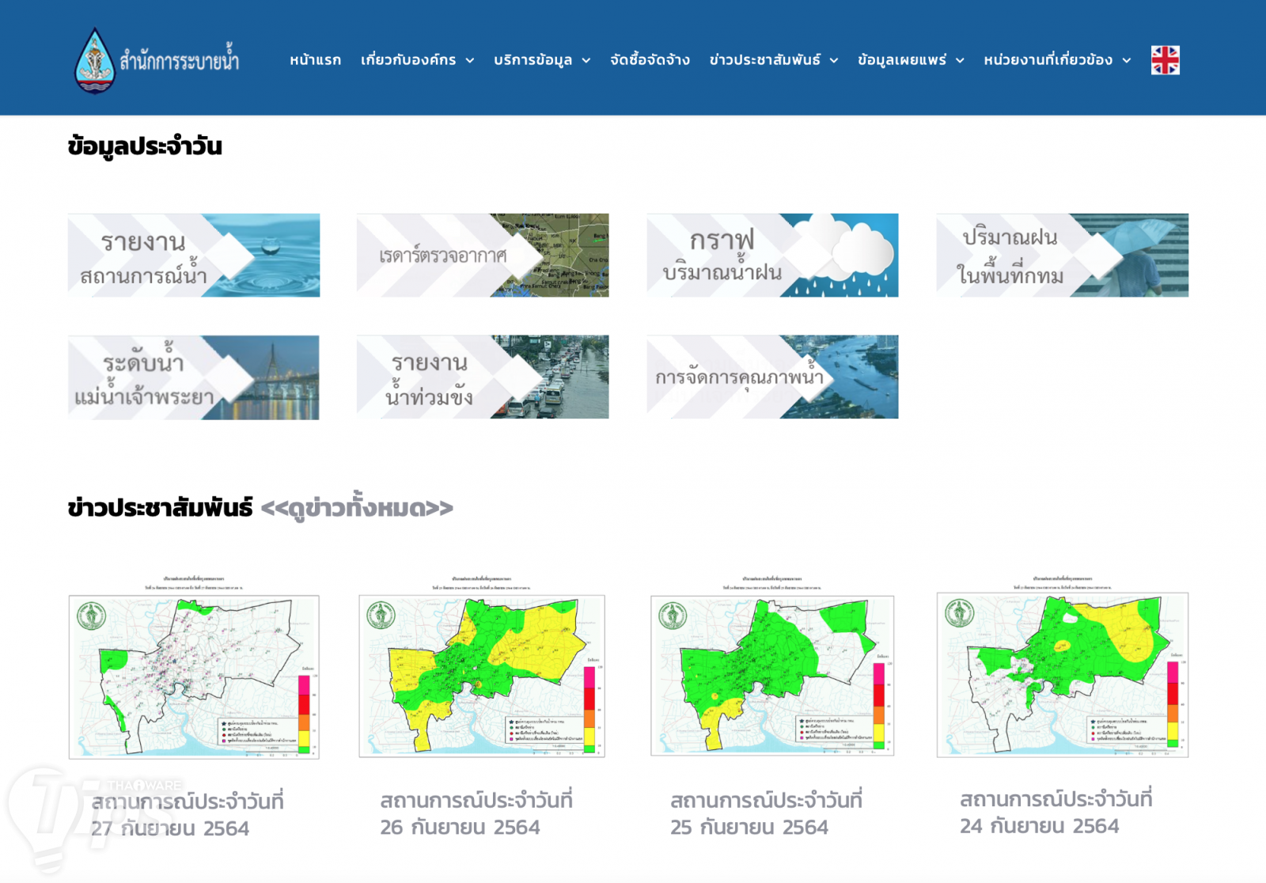Open the rainfall map thumbnail for 27 กันยายน 2564
The width and height of the screenshot is (1266, 883).
point(194,667)
